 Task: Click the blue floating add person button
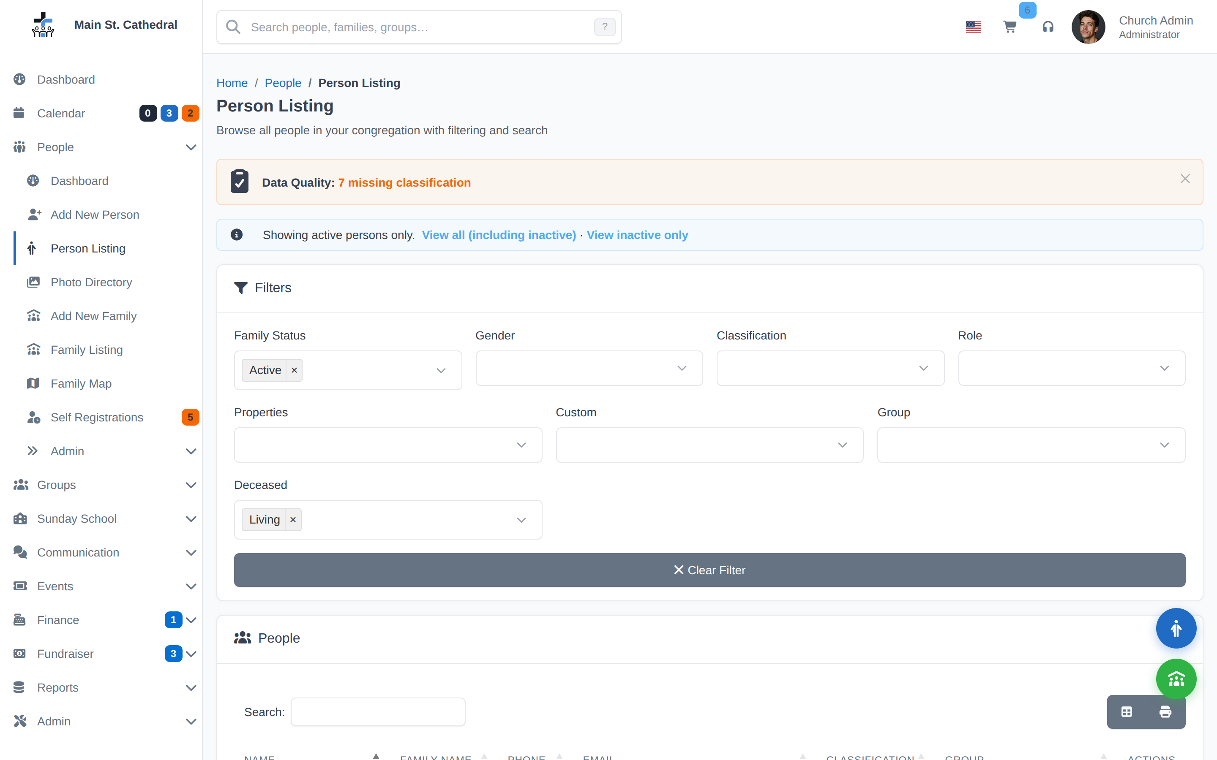click(1176, 628)
